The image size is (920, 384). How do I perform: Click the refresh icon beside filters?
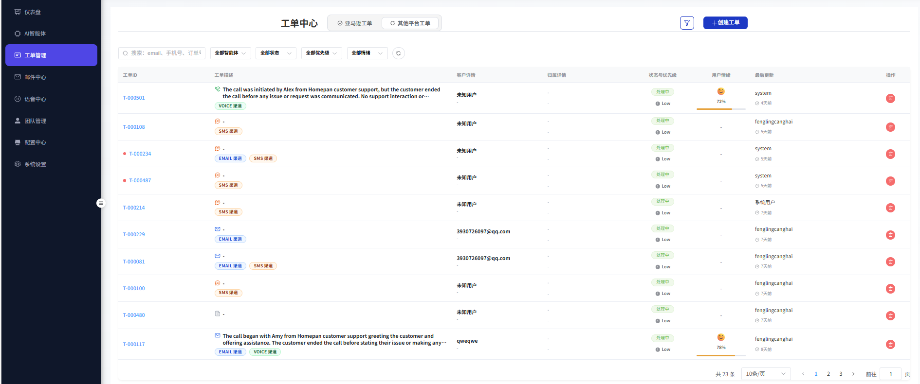point(398,53)
